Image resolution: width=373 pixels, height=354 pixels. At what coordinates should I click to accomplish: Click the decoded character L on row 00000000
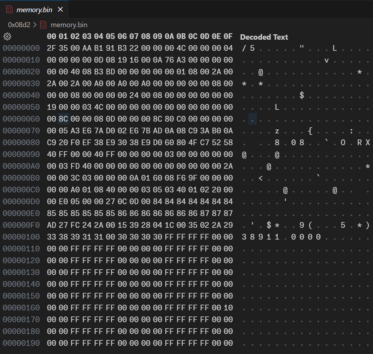click(335, 48)
